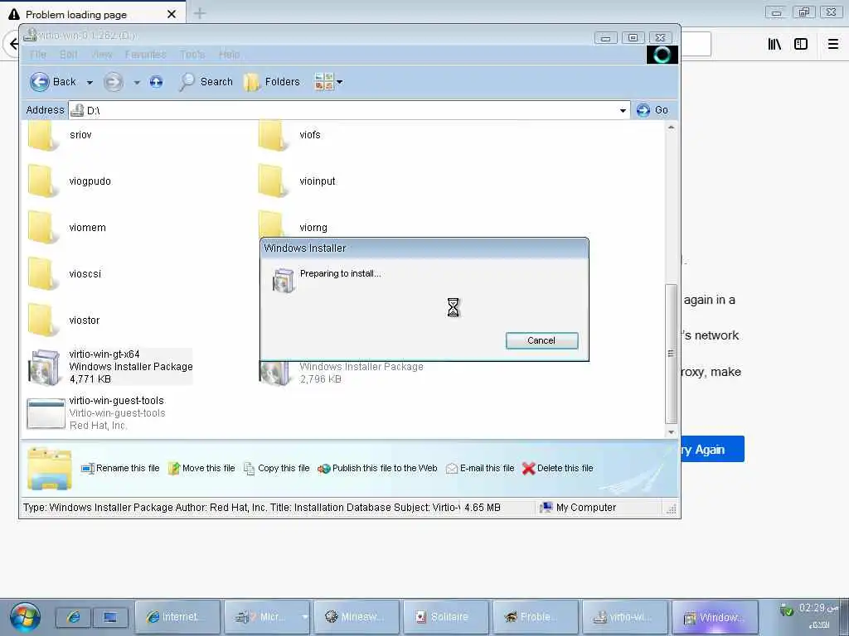Open the View menu
Viewport: 849px width, 636px height.
click(x=101, y=54)
